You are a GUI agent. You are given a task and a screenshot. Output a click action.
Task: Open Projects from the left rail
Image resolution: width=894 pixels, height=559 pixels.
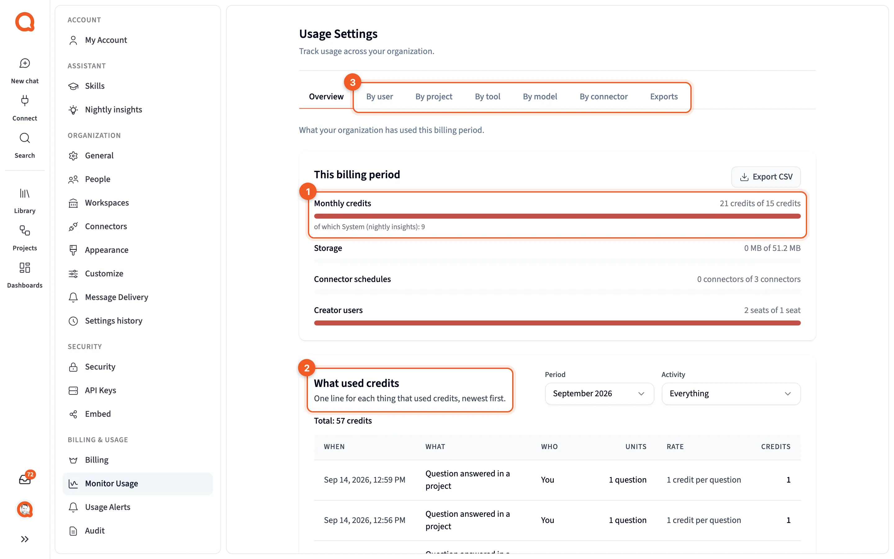click(25, 238)
